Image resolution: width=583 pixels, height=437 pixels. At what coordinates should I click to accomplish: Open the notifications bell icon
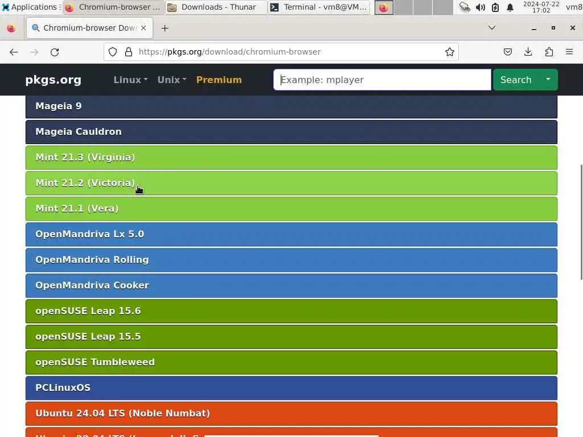(510, 7)
